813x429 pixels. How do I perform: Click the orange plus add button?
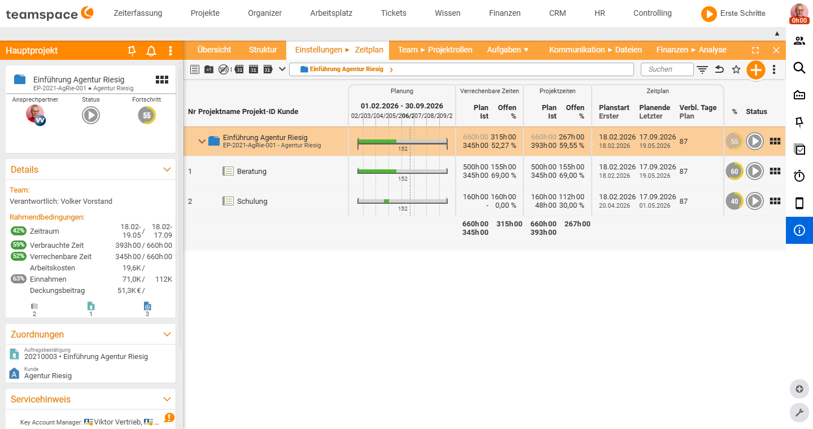(x=755, y=70)
